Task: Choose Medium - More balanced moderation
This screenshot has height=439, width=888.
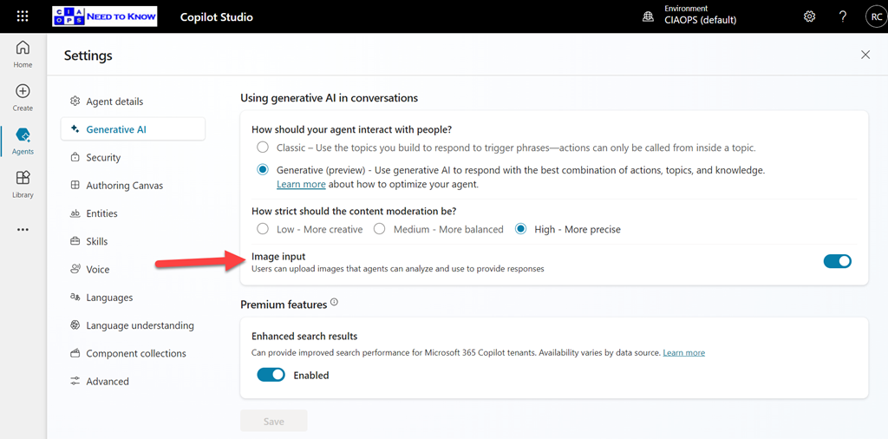Action: pyautogui.click(x=379, y=229)
